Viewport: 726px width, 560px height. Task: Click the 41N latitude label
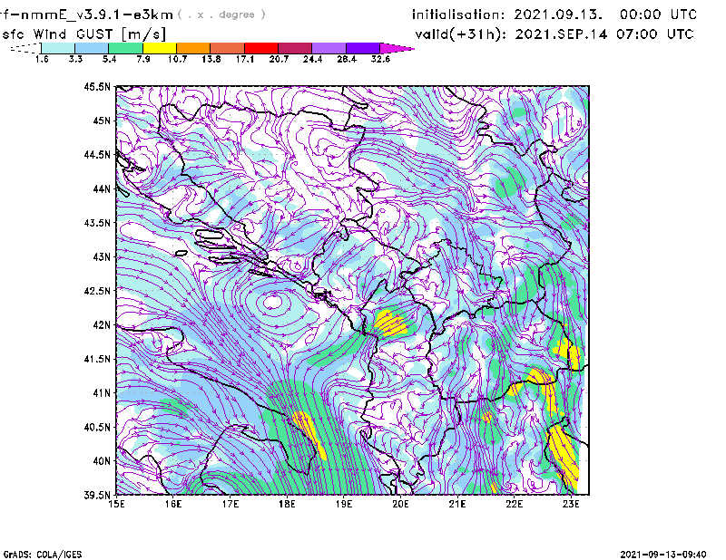(102, 393)
